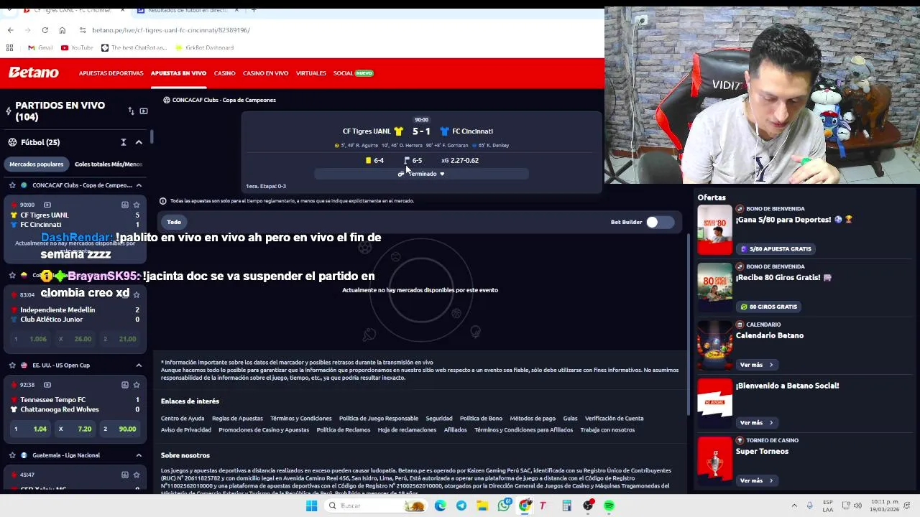920x517 pixels.
Task: Bet on Chattanooga win at 90.00
Action: tap(120, 429)
